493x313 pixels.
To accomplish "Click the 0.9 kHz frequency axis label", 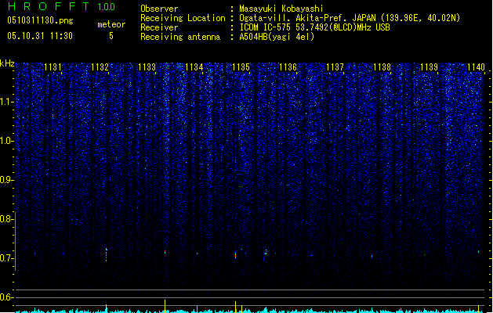I will 7,180.
